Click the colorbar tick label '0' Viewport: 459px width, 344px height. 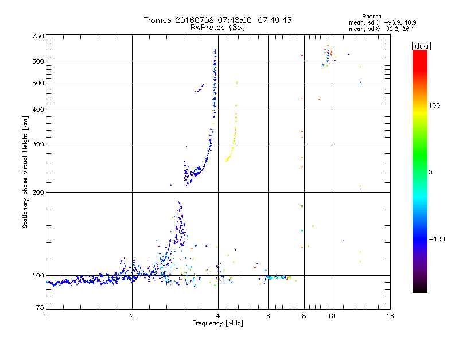[430, 172]
